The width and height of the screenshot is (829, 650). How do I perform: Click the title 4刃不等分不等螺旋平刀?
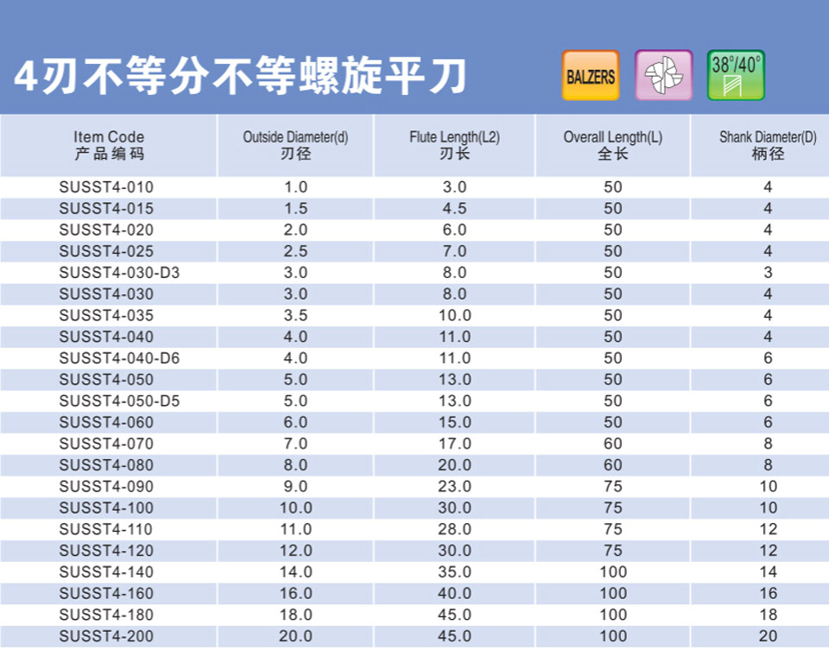pyautogui.click(x=241, y=78)
